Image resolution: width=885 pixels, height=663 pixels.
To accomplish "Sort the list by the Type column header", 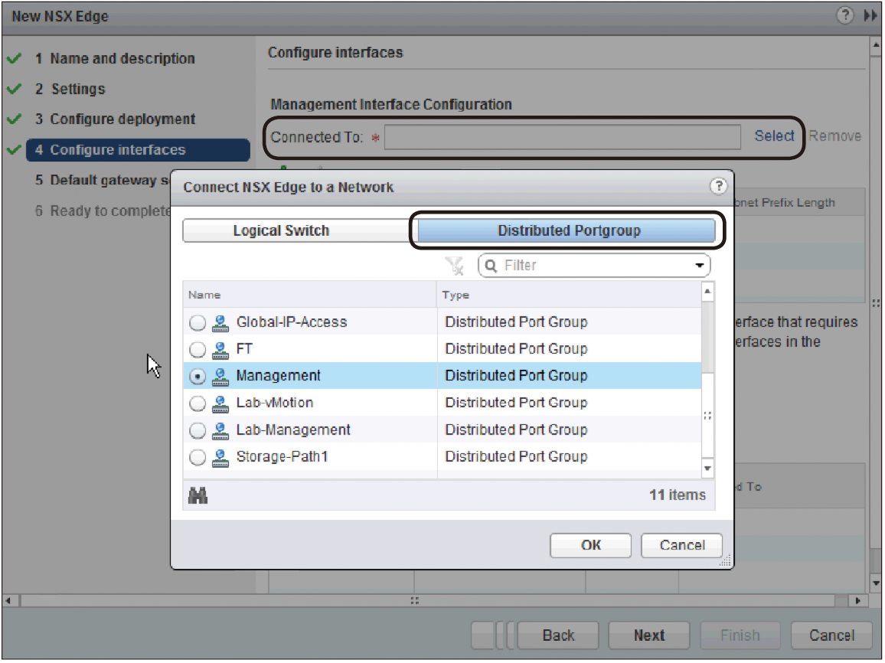I will click(569, 295).
